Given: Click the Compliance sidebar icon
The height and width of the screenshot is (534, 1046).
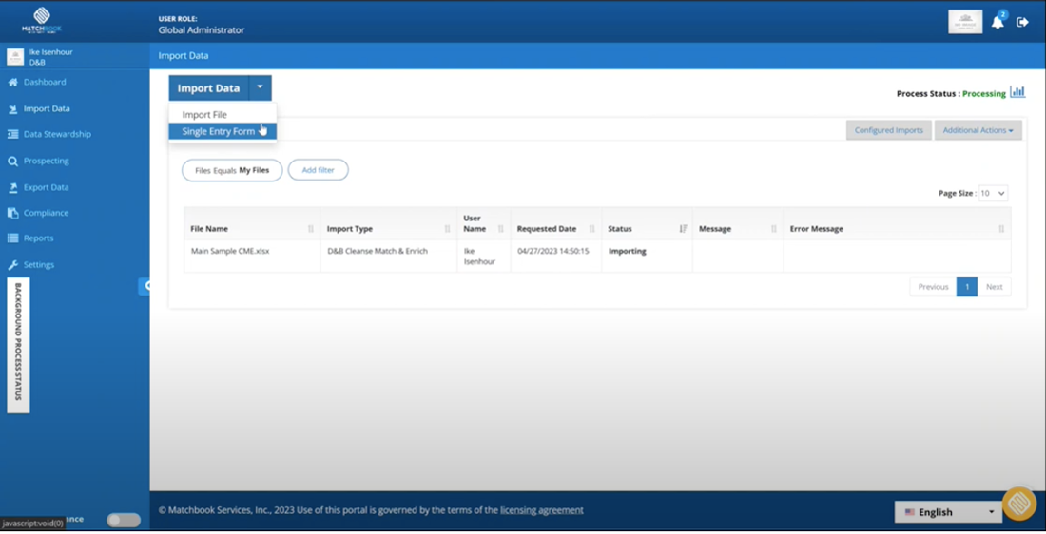Looking at the screenshot, I should [12, 213].
